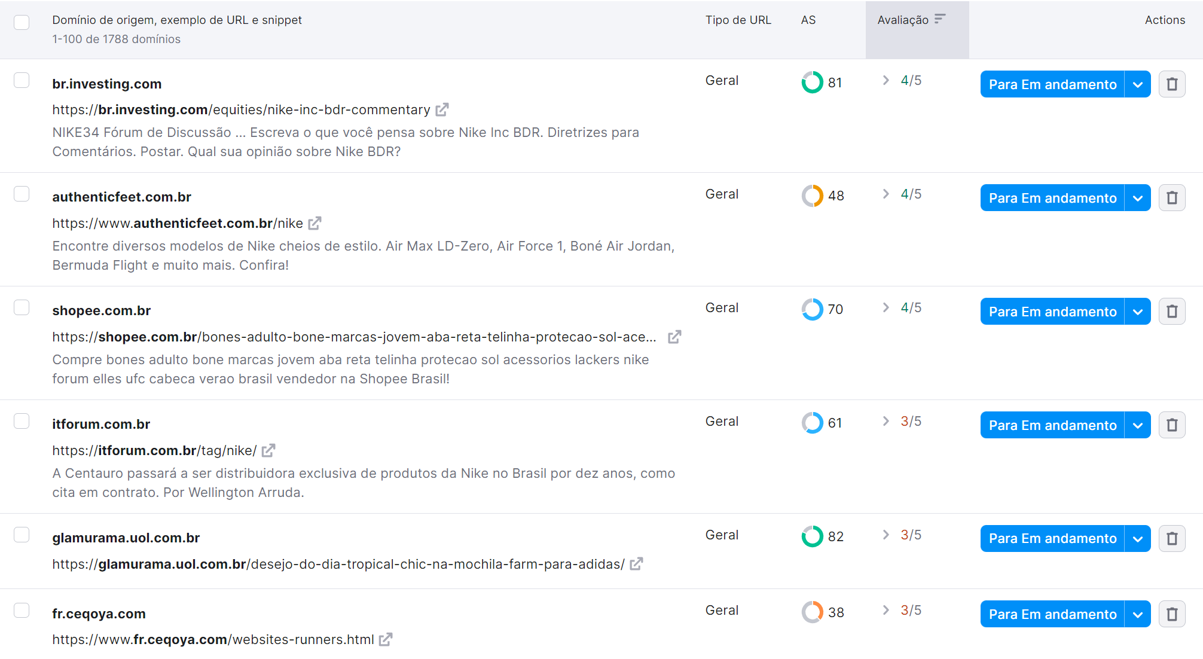Click the delete icon for authenticfeet.com.br

[1171, 197]
